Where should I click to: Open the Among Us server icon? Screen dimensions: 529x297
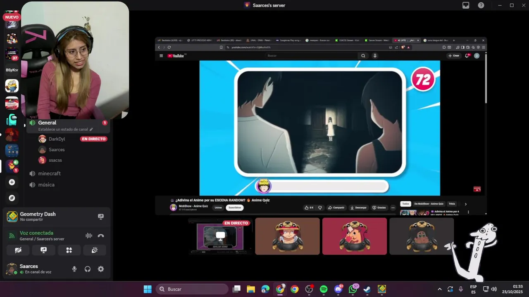pyautogui.click(x=12, y=120)
